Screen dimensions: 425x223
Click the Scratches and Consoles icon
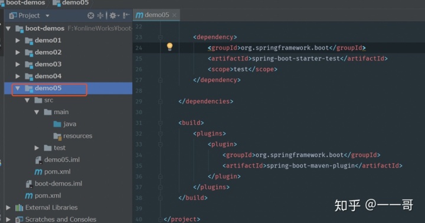pyautogui.click(x=19, y=219)
